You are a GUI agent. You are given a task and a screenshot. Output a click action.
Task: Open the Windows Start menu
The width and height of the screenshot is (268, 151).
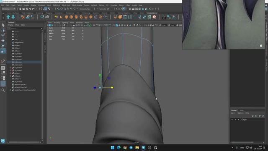click(x=113, y=148)
